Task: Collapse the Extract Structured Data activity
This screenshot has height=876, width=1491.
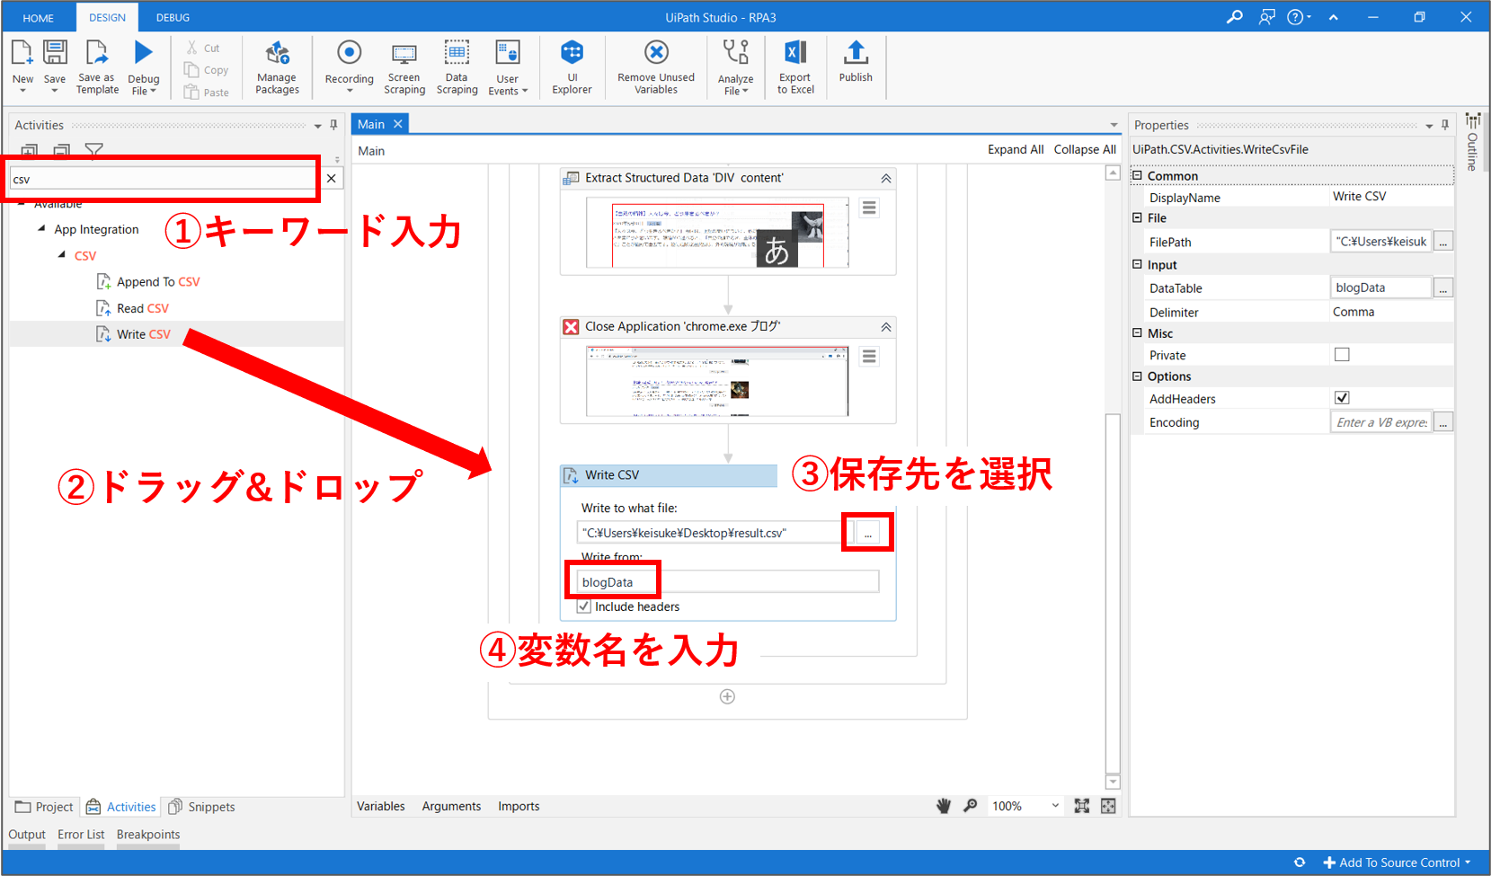Action: pyautogui.click(x=885, y=179)
